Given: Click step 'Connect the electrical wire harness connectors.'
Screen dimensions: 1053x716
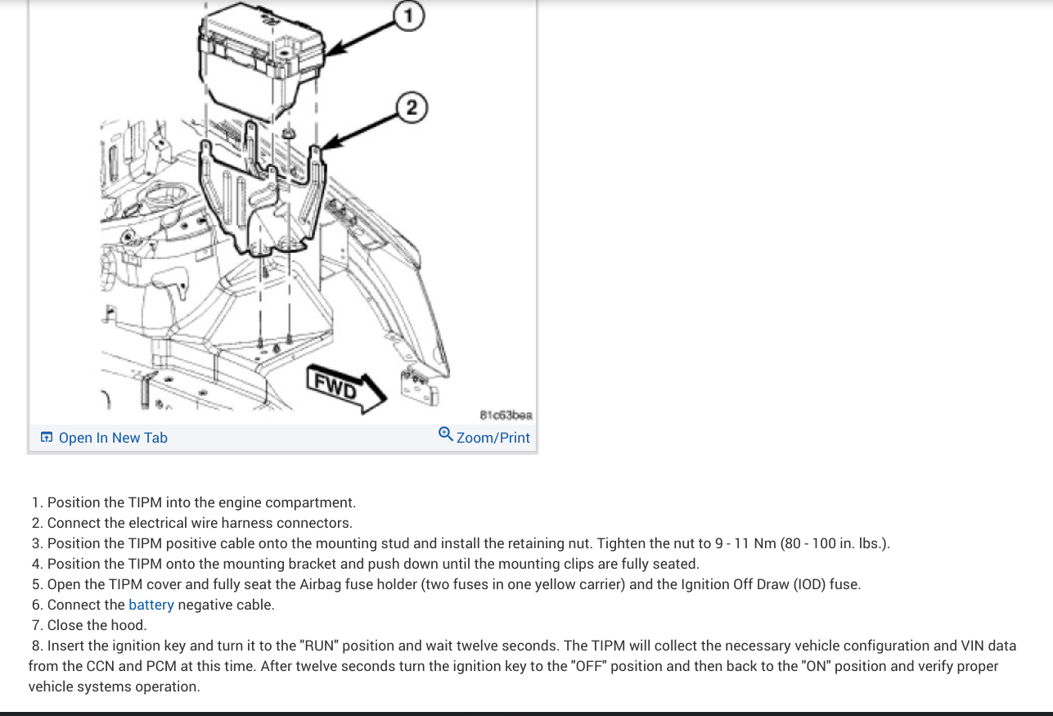Looking at the screenshot, I should click(200, 523).
